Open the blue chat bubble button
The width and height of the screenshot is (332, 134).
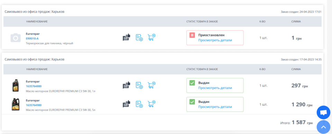(323, 113)
